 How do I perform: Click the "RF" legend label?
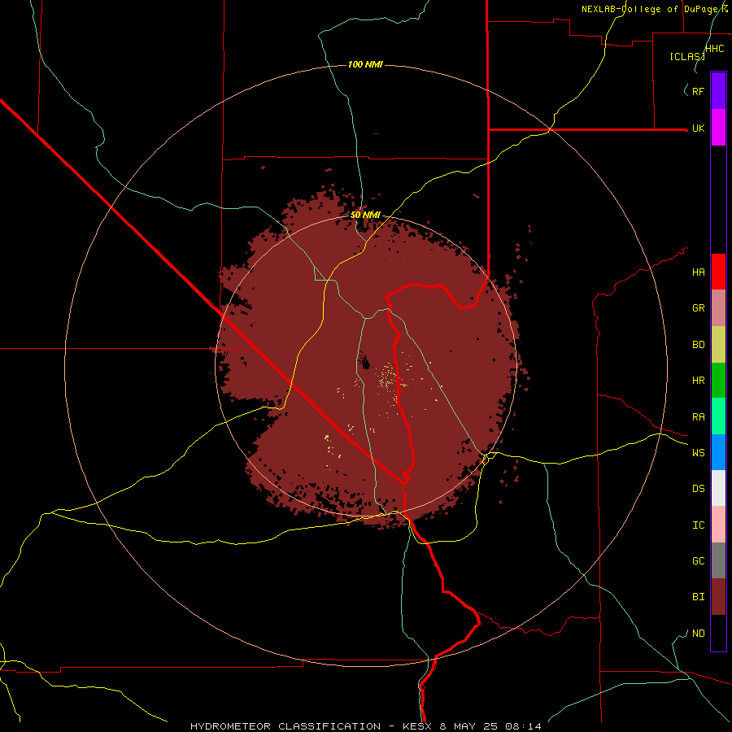click(699, 92)
